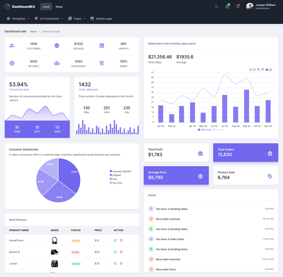Click the chart zoom in icon
283x277 pixels.
tap(251, 70)
